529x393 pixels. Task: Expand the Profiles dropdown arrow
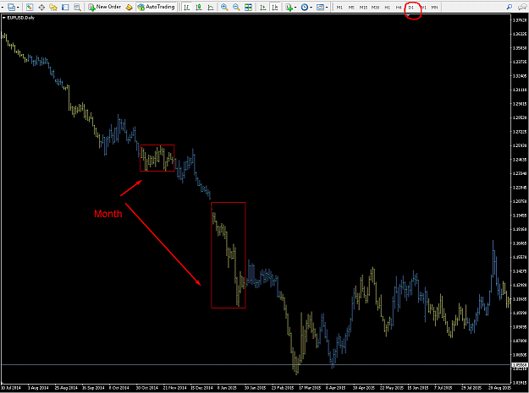[18, 8]
